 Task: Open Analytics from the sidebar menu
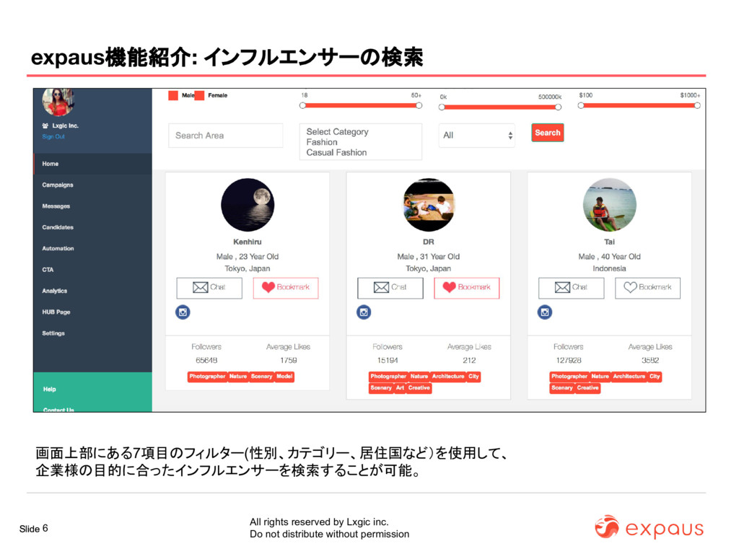(55, 291)
